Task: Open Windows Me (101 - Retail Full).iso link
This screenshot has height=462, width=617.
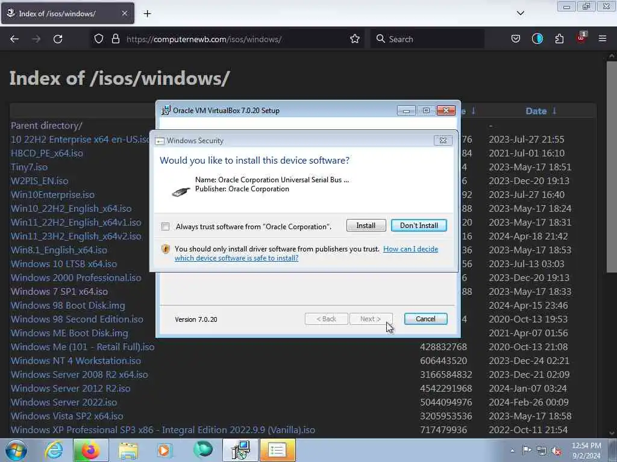Action: [x=83, y=347]
